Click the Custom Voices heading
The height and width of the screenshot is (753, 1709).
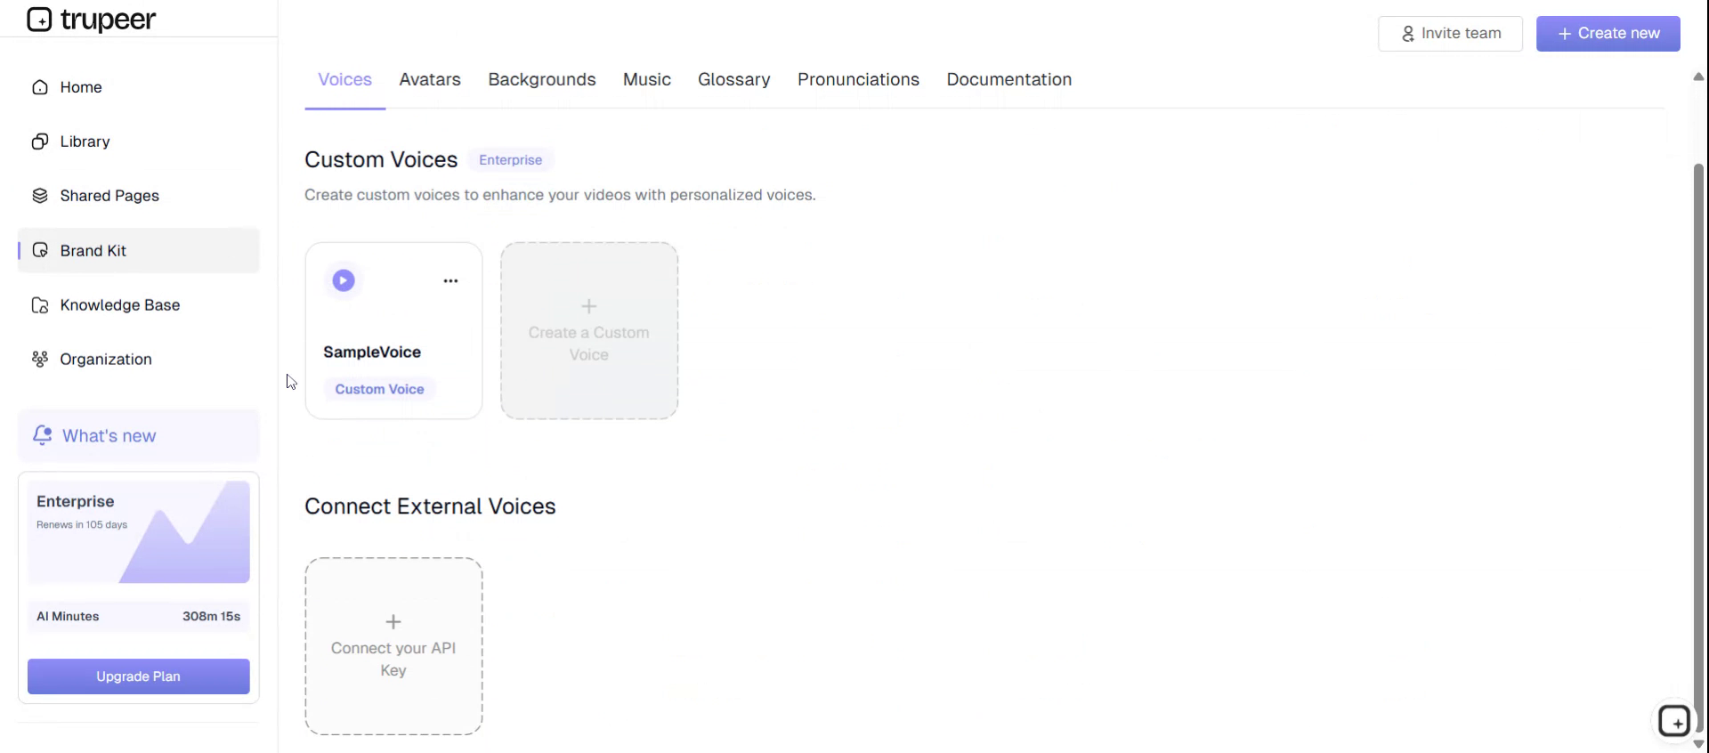(381, 160)
